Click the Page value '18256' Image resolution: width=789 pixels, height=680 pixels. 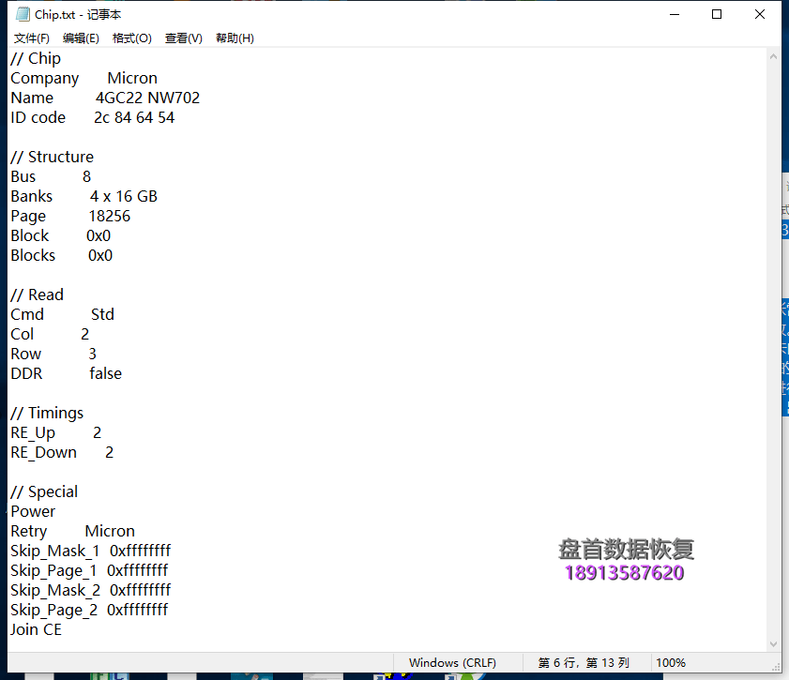coord(109,216)
